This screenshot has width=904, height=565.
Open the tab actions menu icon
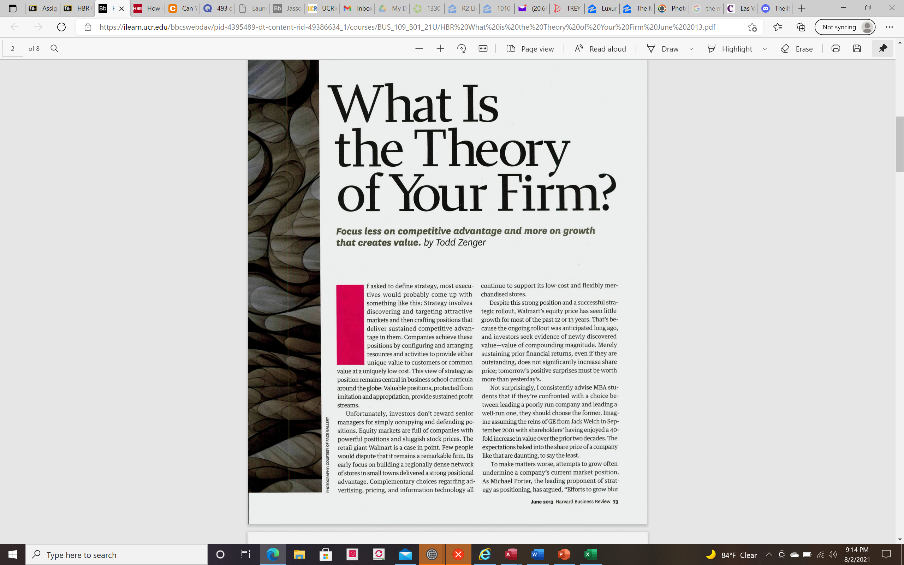pos(12,8)
